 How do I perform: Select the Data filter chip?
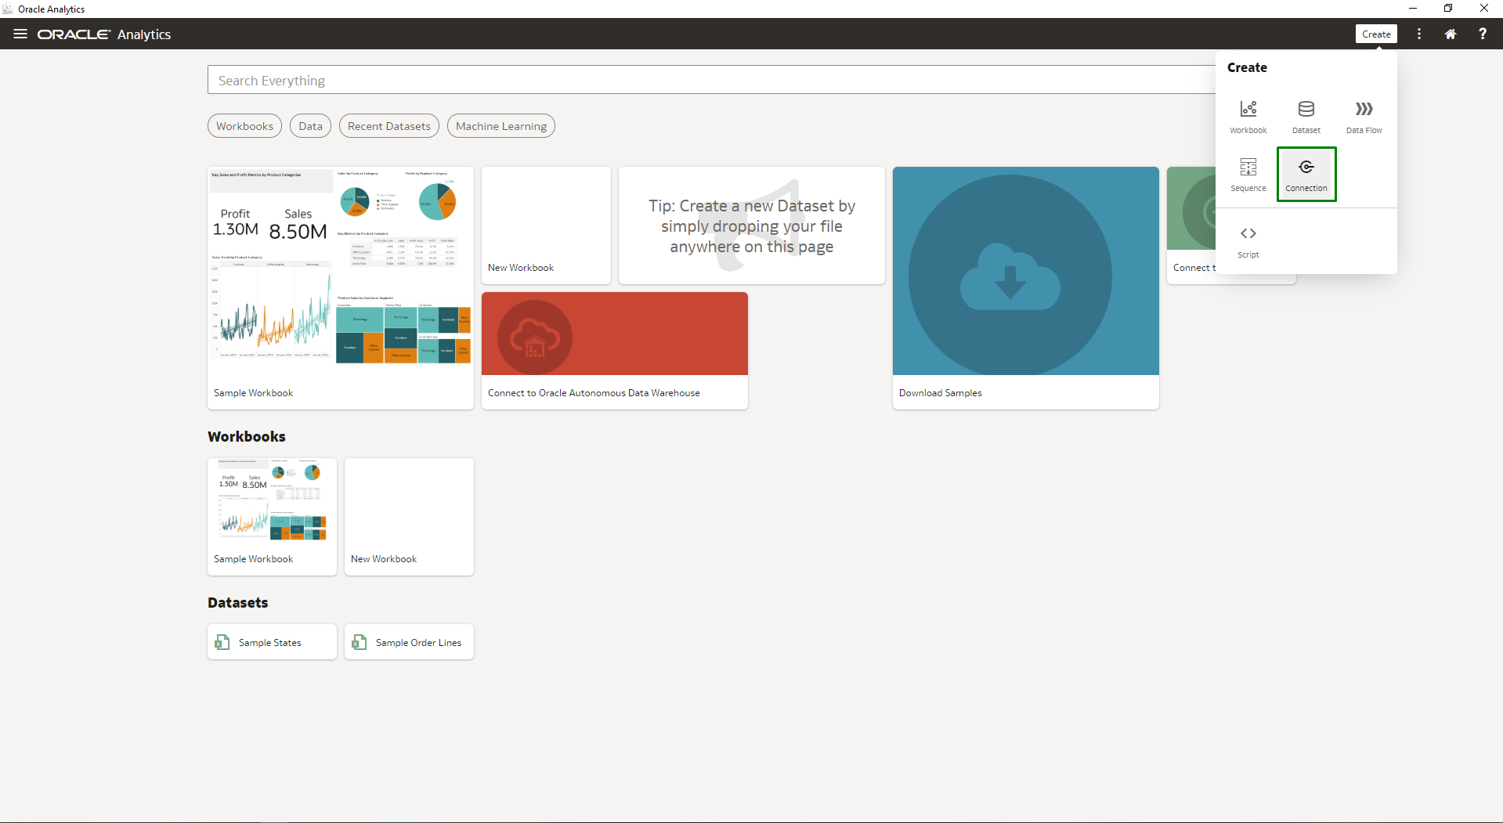pos(309,125)
